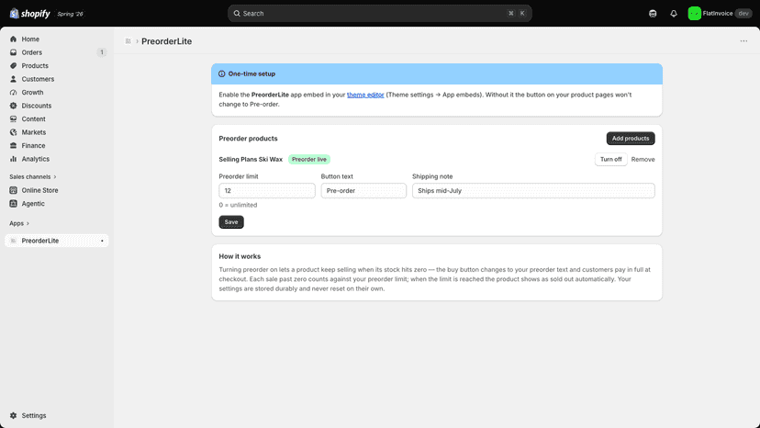Click the Online Store icon

pyautogui.click(x=13, y=190)
